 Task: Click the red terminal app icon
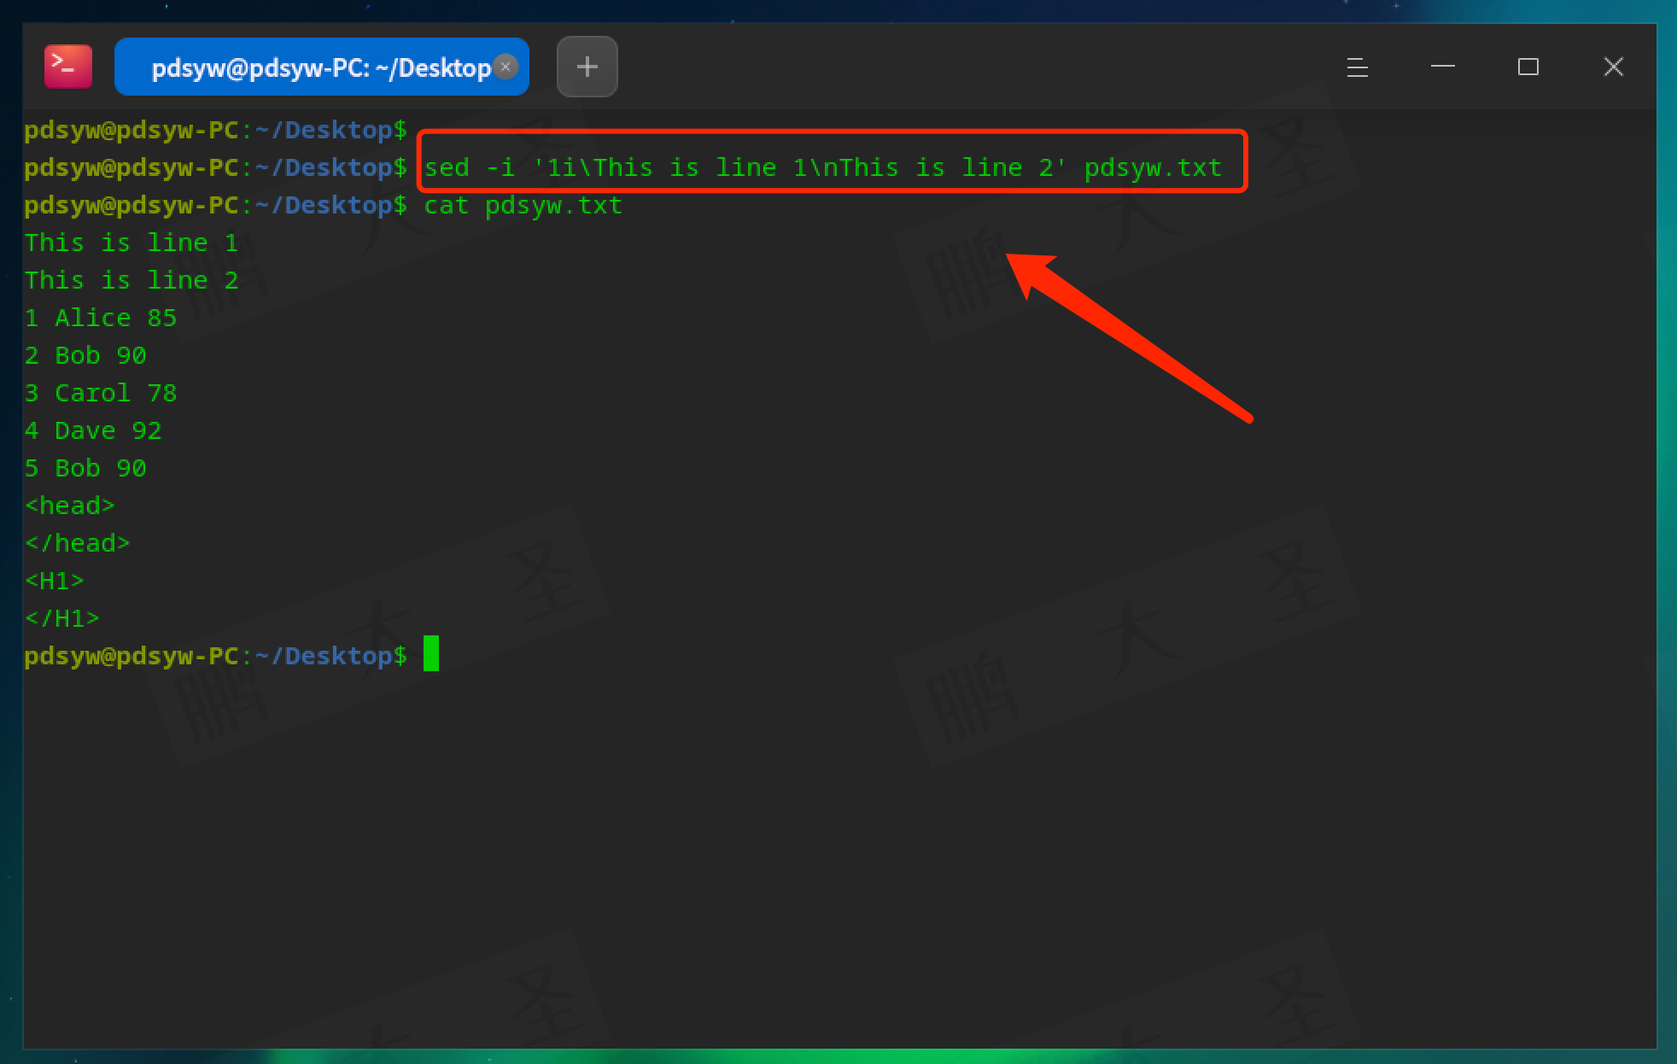67,67
